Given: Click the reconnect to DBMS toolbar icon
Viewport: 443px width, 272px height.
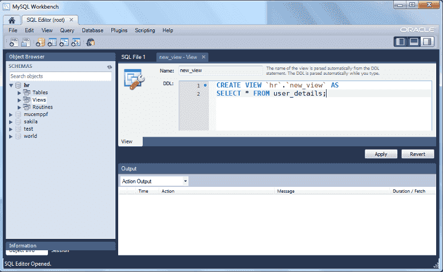Looking at the screenshot, I should [x=90, y=42].
